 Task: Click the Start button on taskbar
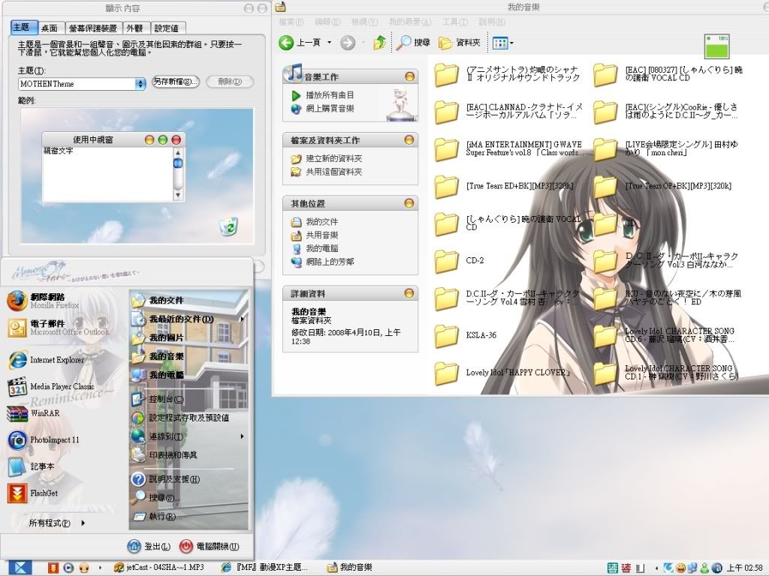pyautogui.click(x=20, y=568)
